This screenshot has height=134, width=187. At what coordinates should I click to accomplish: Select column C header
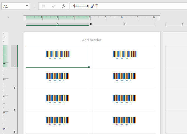click(124, 24)
